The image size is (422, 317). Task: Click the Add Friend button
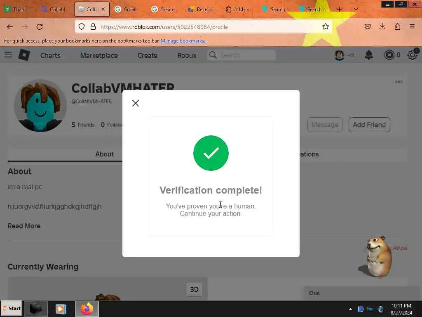point(369,125)
